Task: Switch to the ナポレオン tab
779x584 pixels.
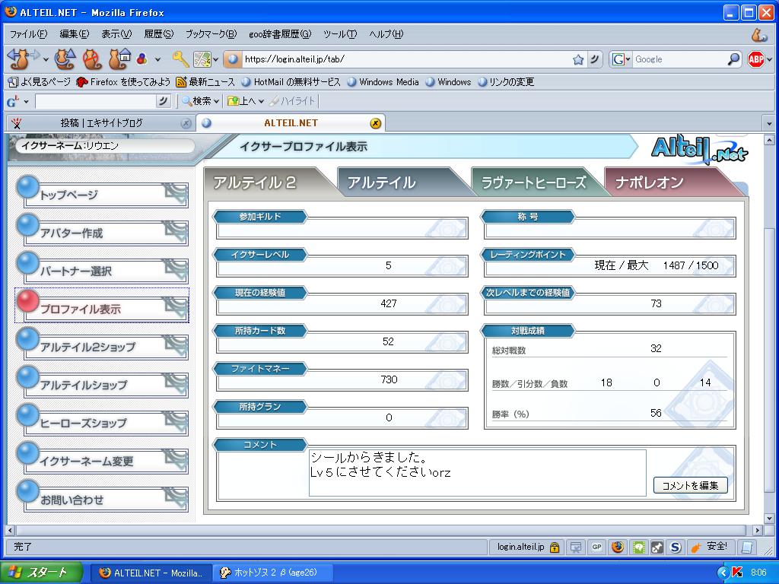Action: tap(666, 182)
